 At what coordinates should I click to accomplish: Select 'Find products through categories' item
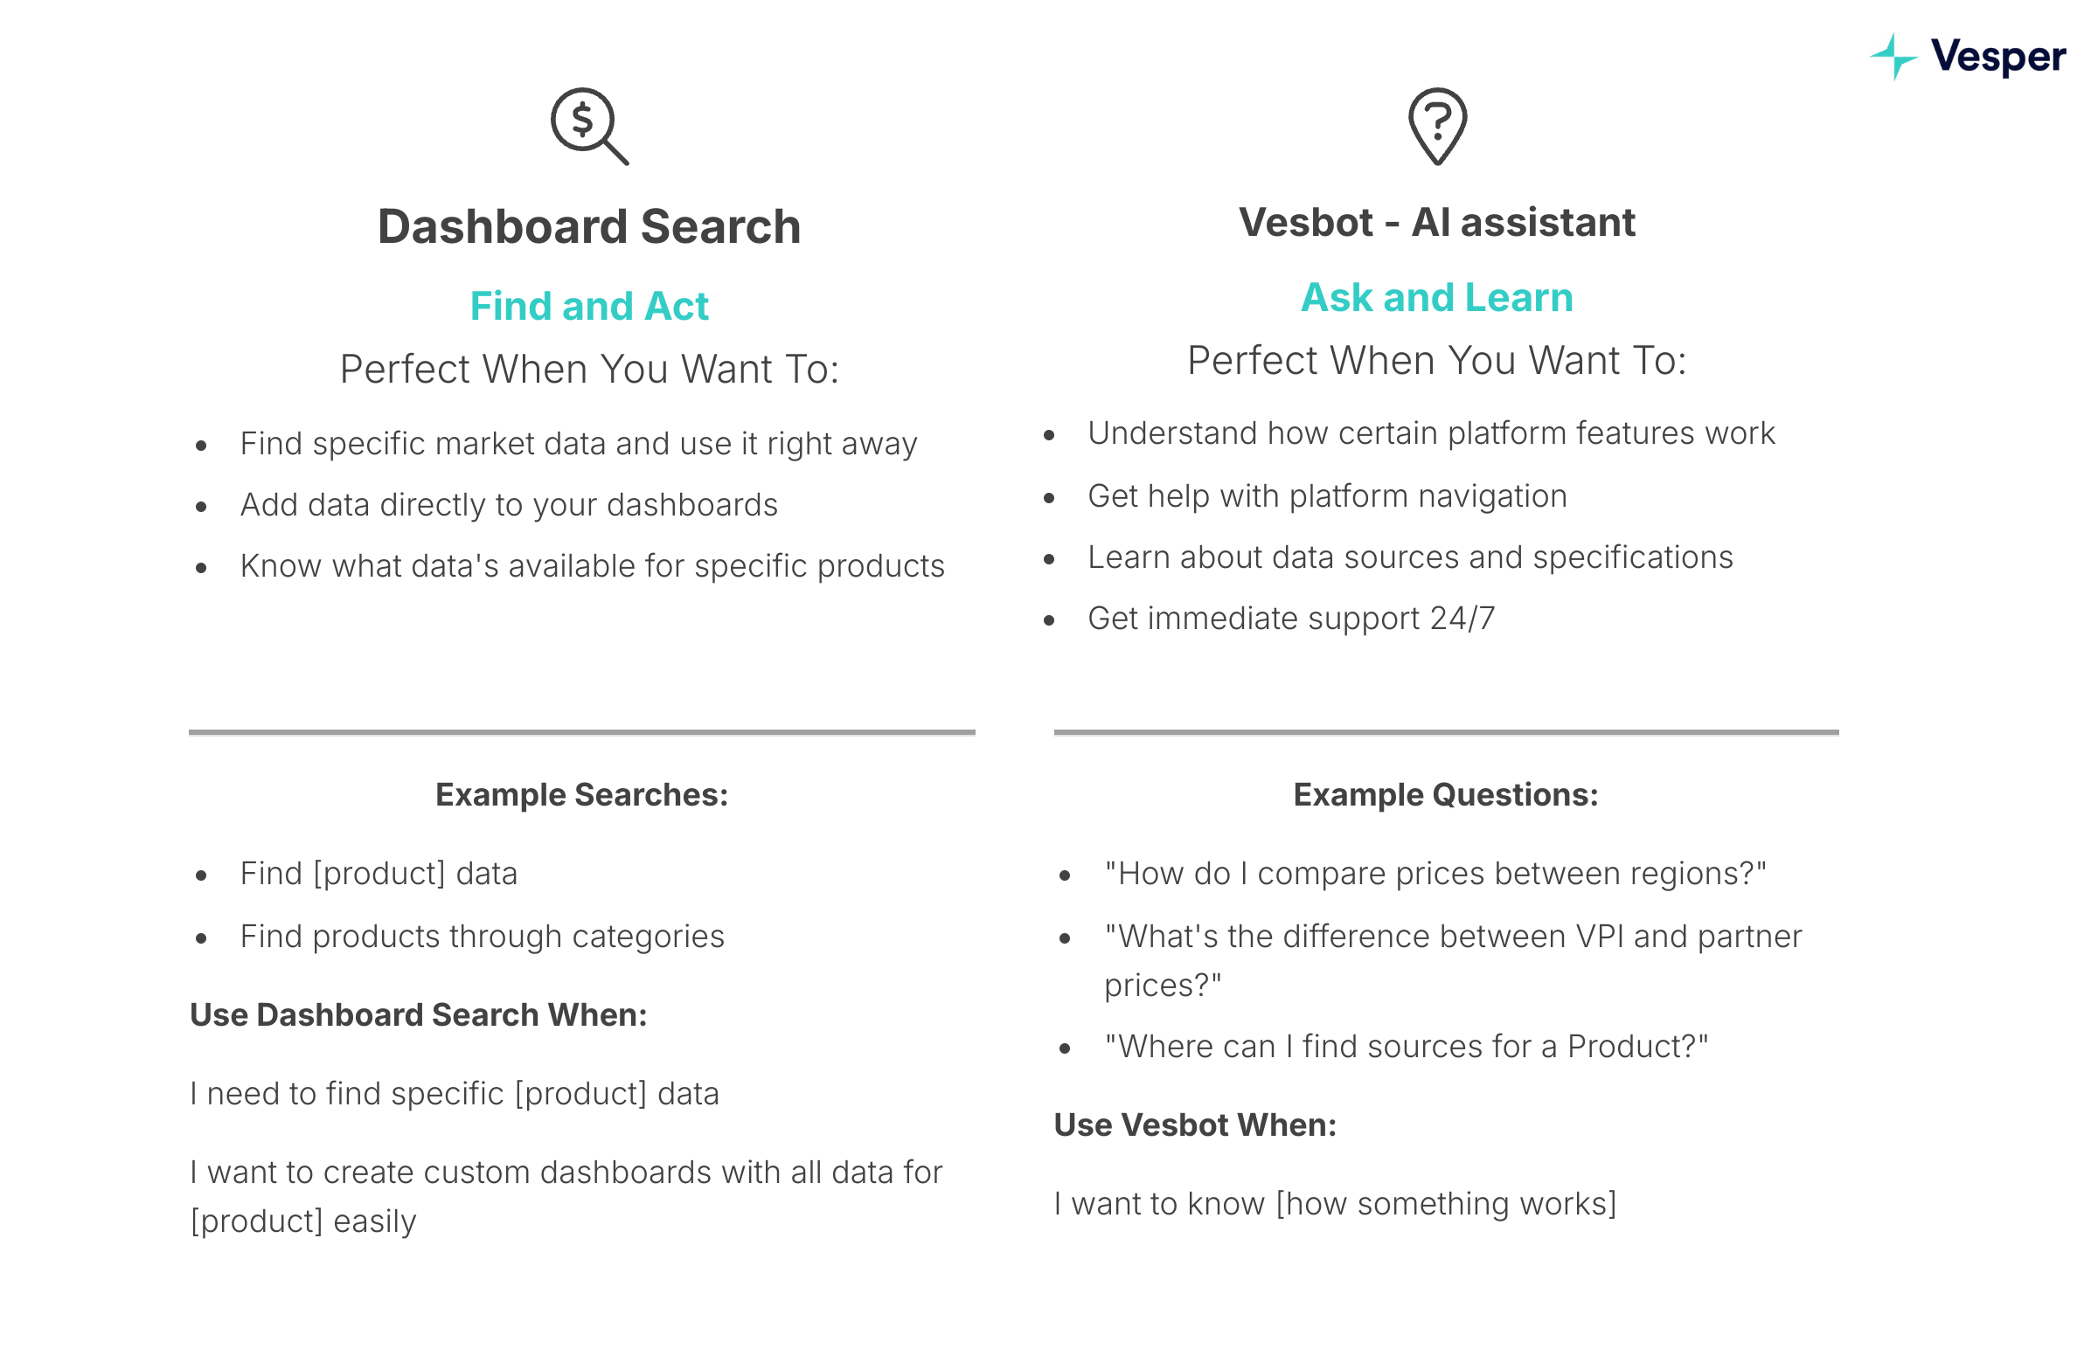tap(483, 937)
